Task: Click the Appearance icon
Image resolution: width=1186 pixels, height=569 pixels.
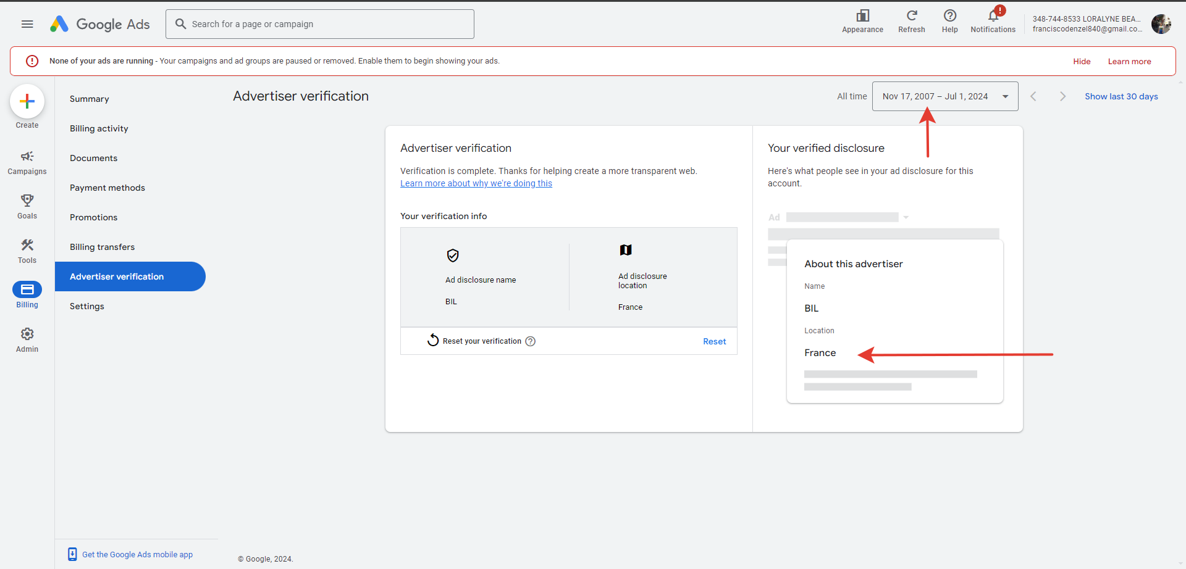Action: point(862,15)
